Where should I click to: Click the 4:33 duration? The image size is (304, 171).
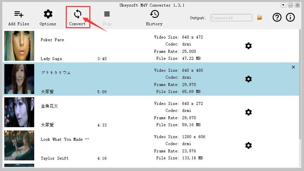click(102, 125)
